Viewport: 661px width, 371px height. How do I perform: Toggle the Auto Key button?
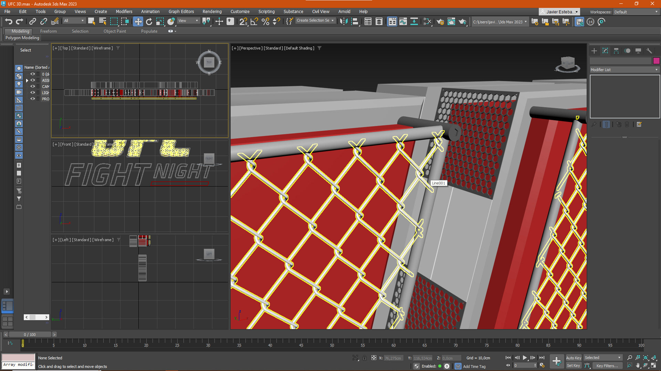[573, 358]
